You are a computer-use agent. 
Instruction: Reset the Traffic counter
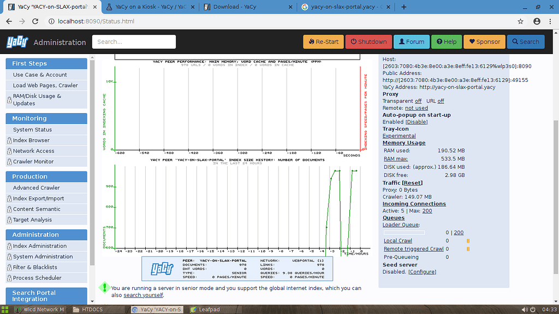pos(412,183)
